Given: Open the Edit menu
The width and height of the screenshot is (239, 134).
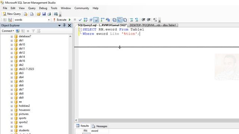Looking at the screenshot, I should click(x=13, y=8).
